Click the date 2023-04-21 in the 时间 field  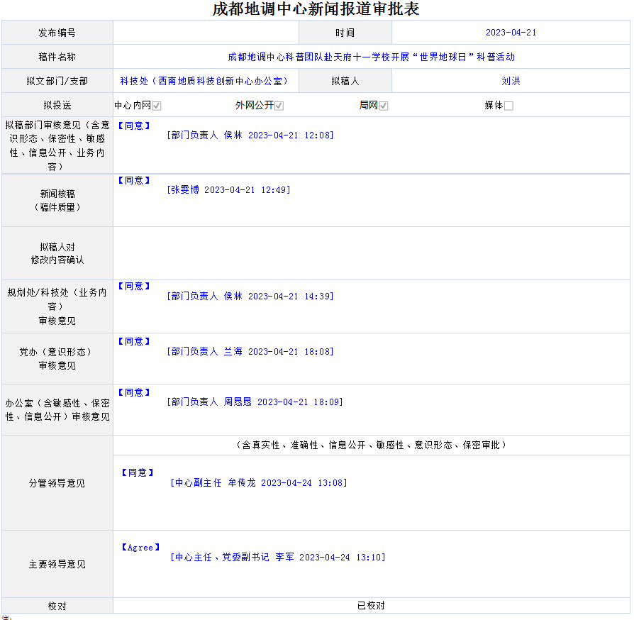click(x=511, y=33)
